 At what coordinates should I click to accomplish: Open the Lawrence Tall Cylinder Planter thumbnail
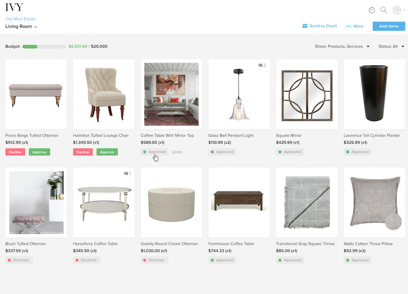[x=374, y=94]
